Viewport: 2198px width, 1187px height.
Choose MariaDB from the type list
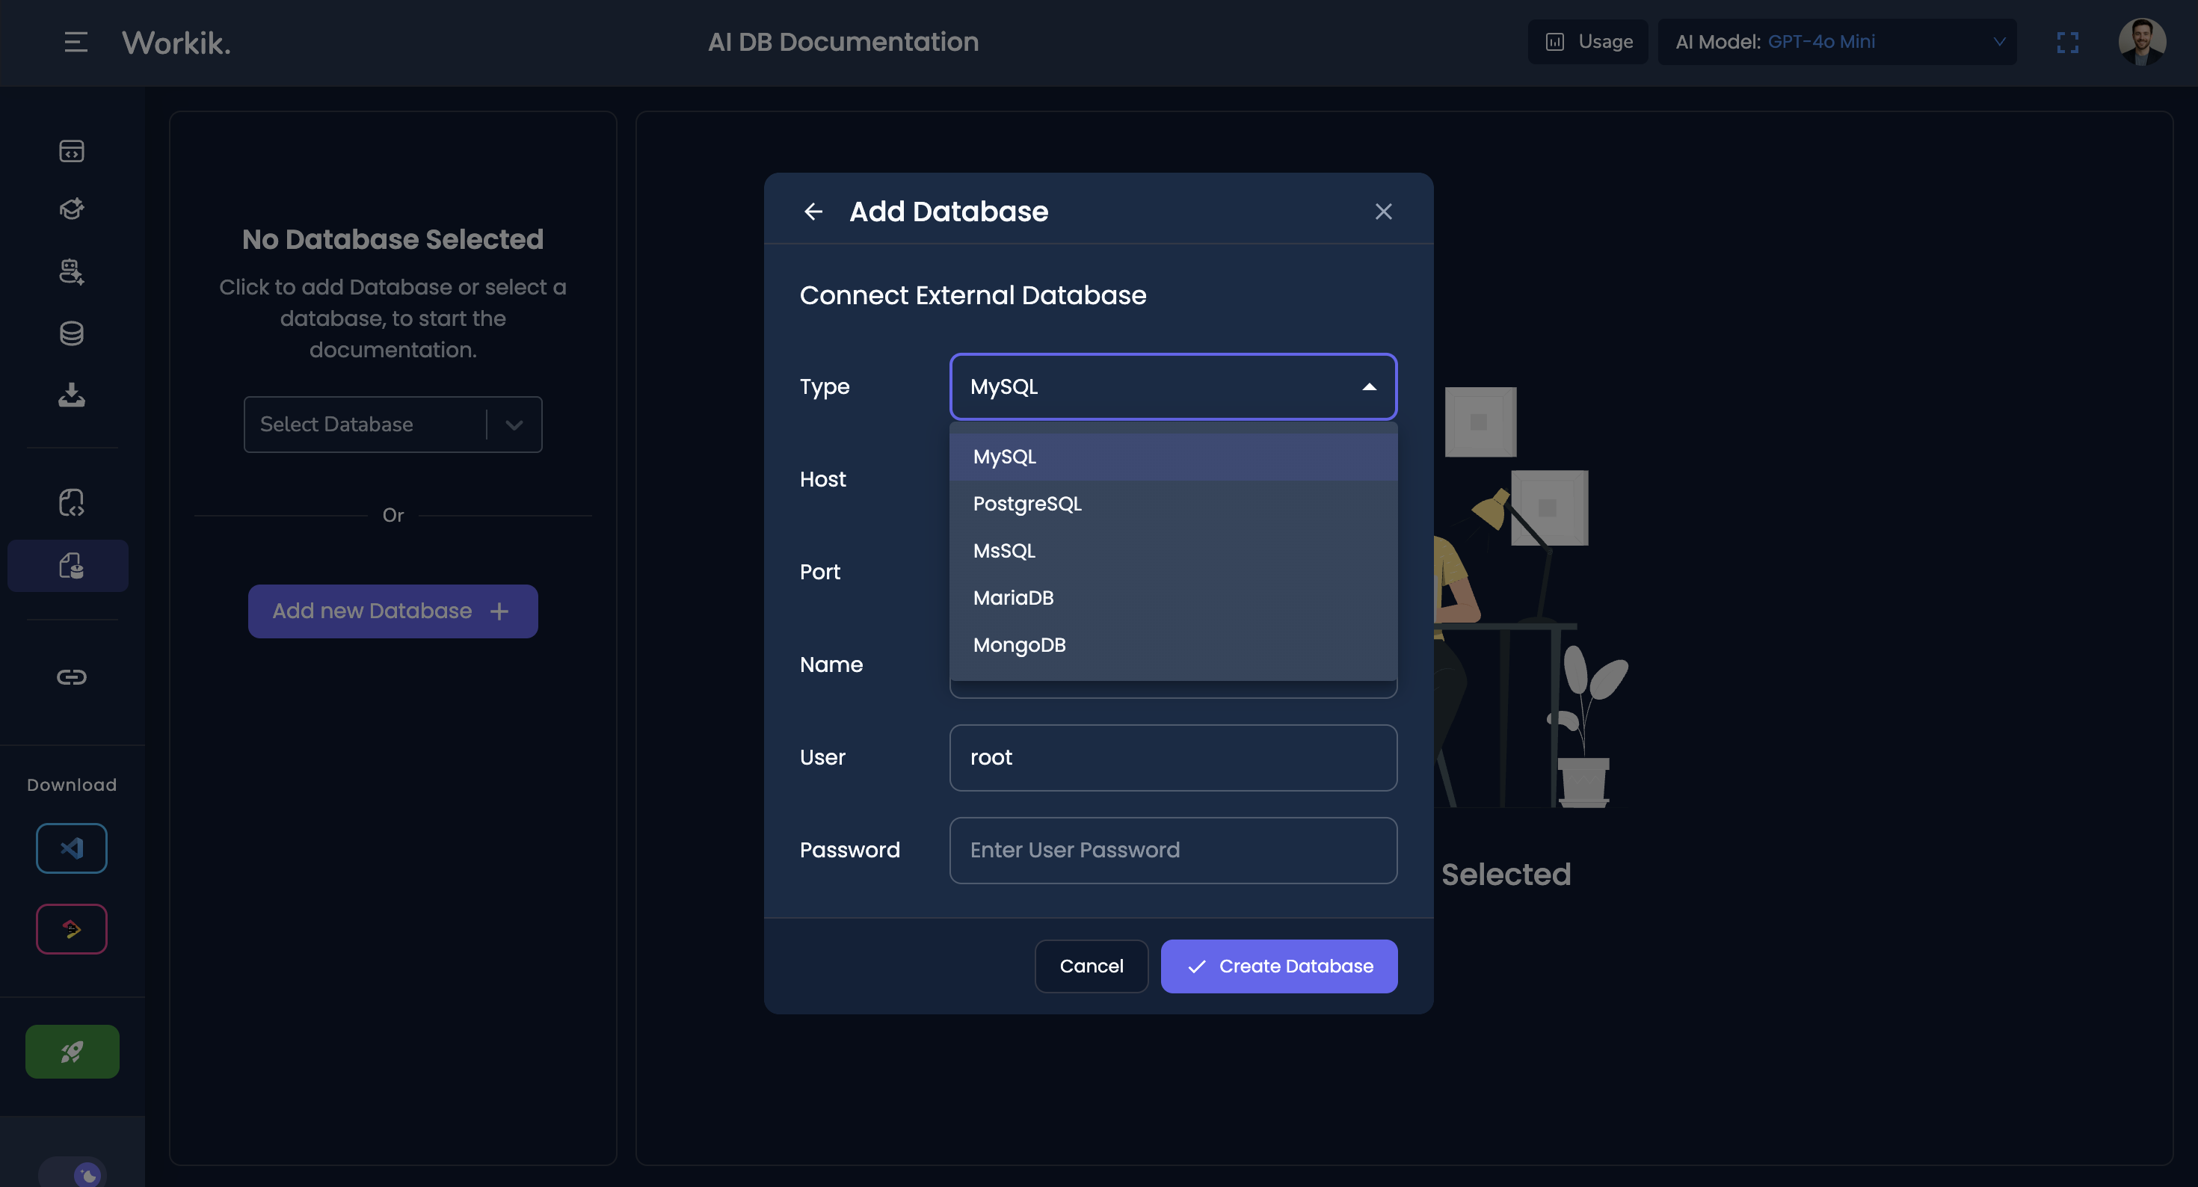pos(1173,597)
